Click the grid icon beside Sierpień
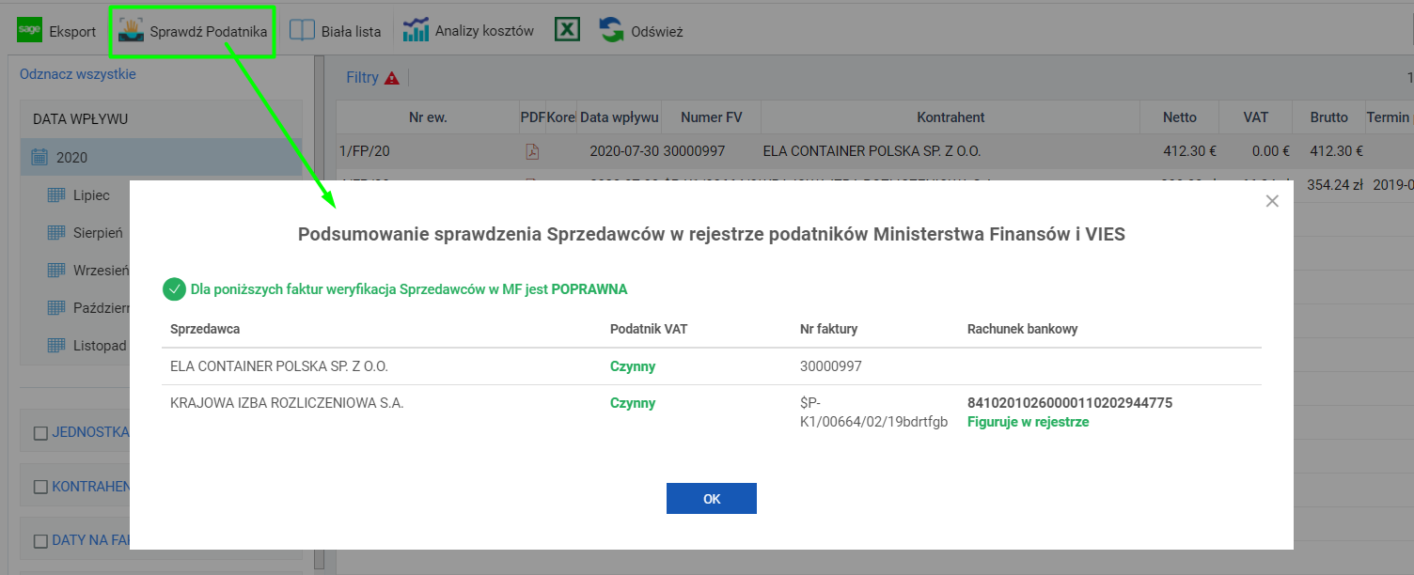The width and height of the screenshot is (1414, 575). (55, 233)
